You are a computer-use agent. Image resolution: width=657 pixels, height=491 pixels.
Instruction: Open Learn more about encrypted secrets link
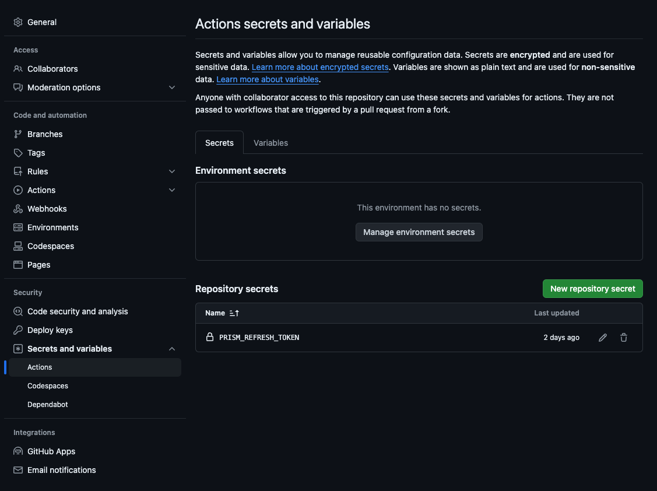(x=320, y=66)
